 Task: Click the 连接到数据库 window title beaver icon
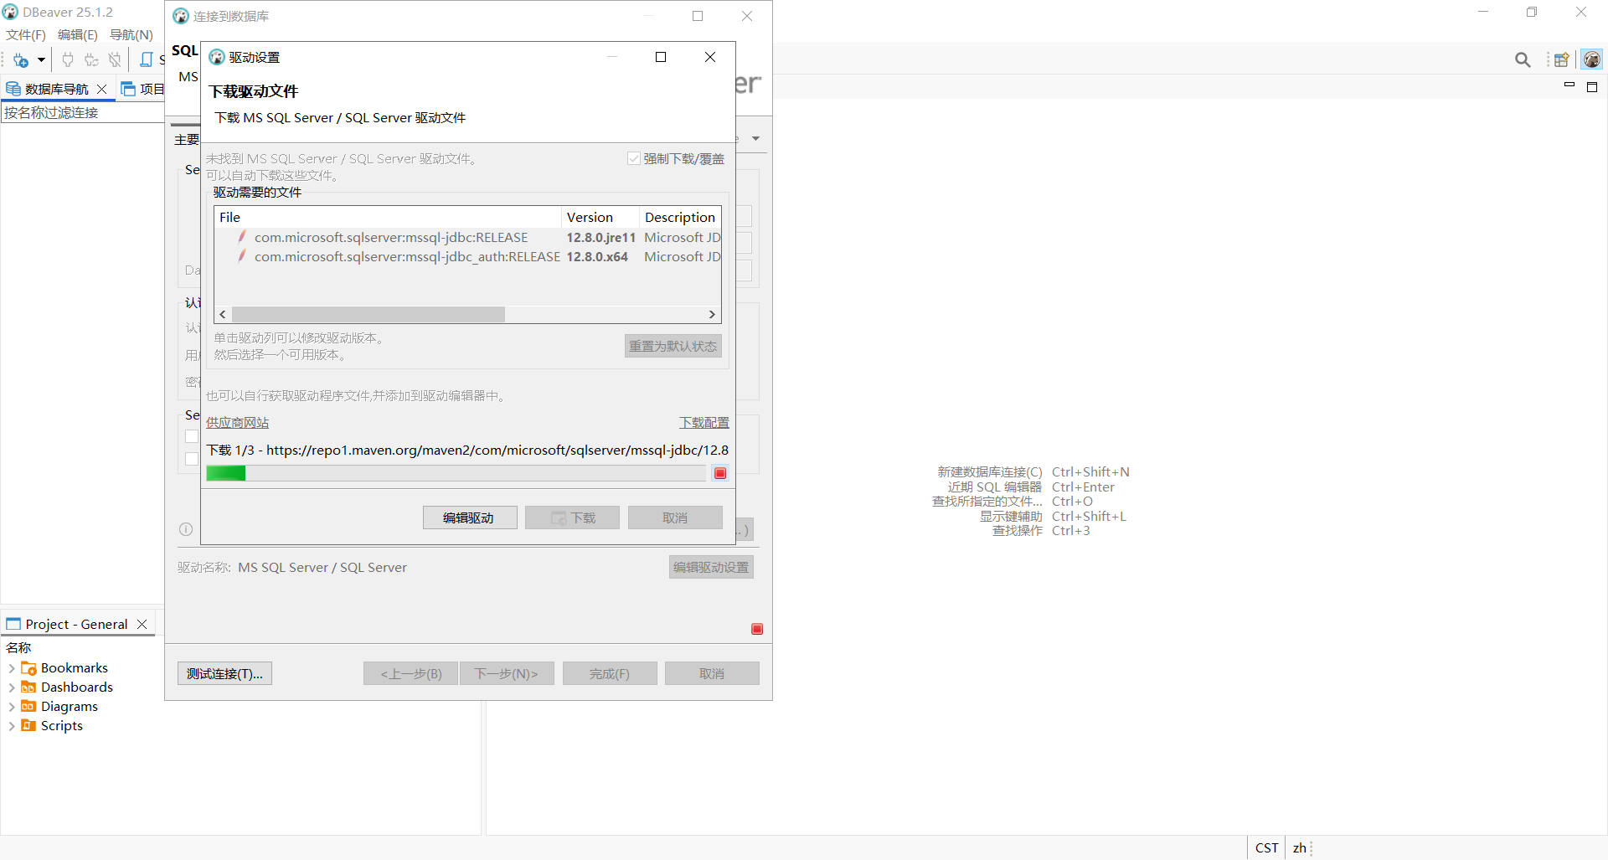coord(181,16)
